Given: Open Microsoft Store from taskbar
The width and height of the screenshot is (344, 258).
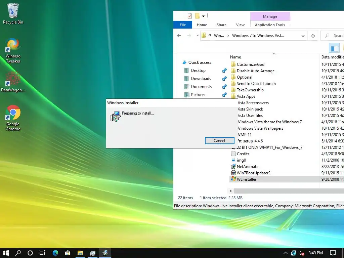Looking at the screenshot, I should [68, 253].
